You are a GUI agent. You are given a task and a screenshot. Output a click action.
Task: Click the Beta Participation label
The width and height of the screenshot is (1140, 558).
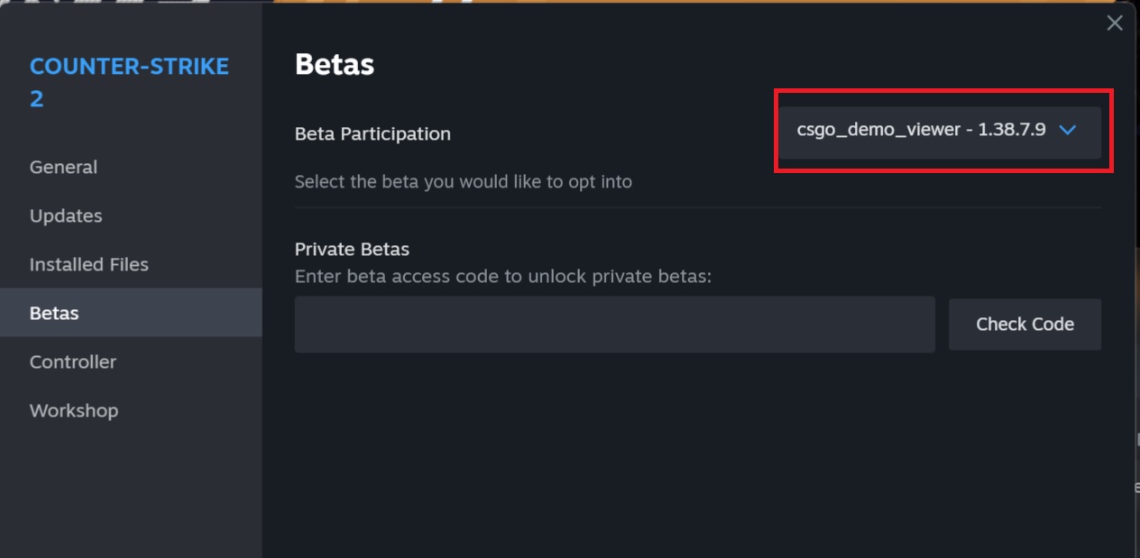point(372,133)
